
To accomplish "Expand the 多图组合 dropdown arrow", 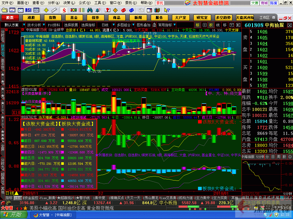I will click(133, 25).
